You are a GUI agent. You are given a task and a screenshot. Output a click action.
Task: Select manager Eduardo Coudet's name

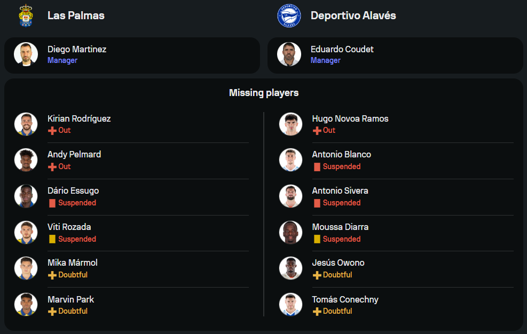(342, 49)
